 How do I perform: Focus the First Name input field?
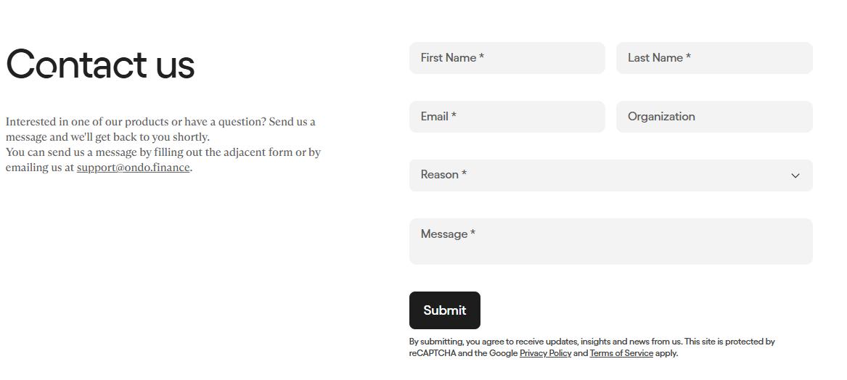(507, 58)
